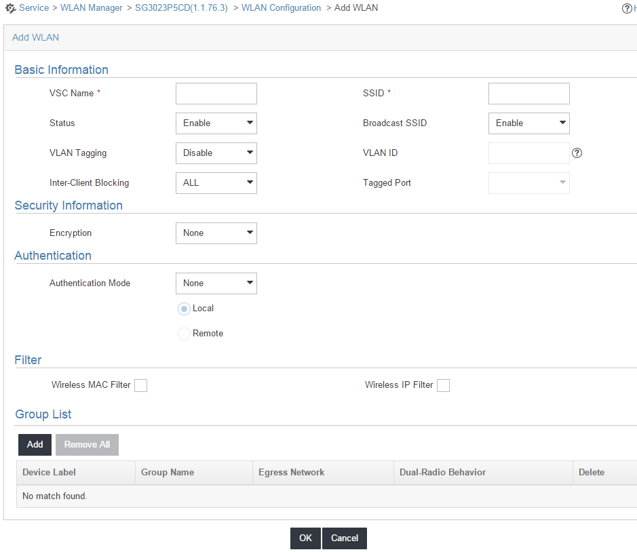Open the Inter-Client Blocking dropdown

[x=216, y=183]
